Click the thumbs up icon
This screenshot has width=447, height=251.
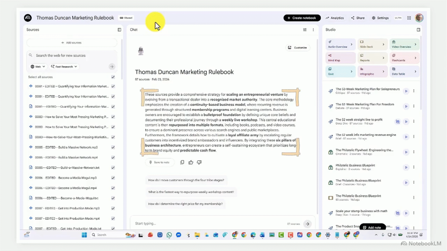coord(191,162)
